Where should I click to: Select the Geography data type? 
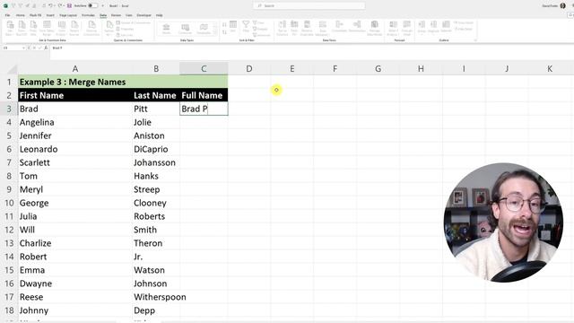204,29
